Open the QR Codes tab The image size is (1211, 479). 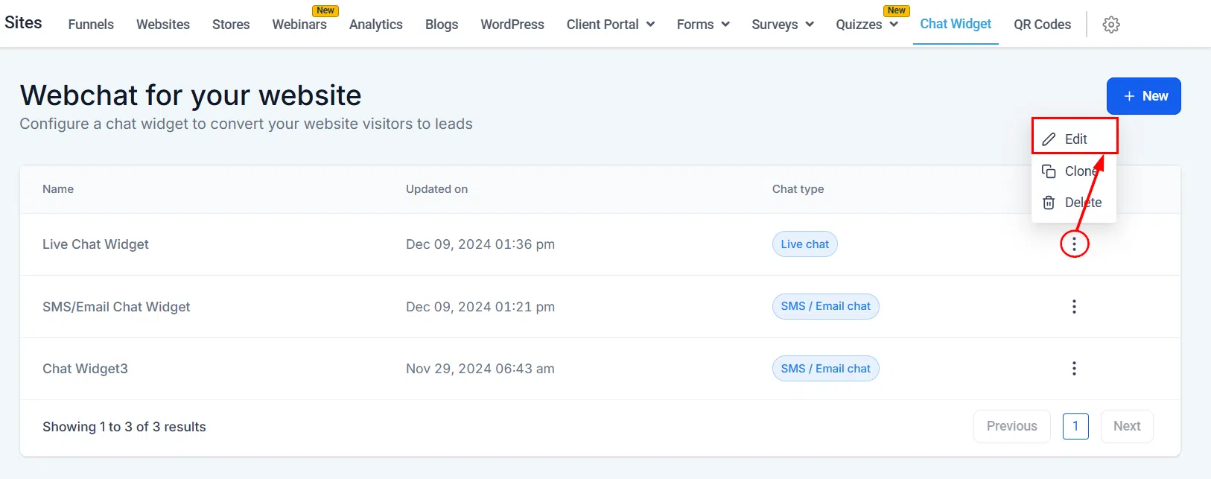point(1042,25)
